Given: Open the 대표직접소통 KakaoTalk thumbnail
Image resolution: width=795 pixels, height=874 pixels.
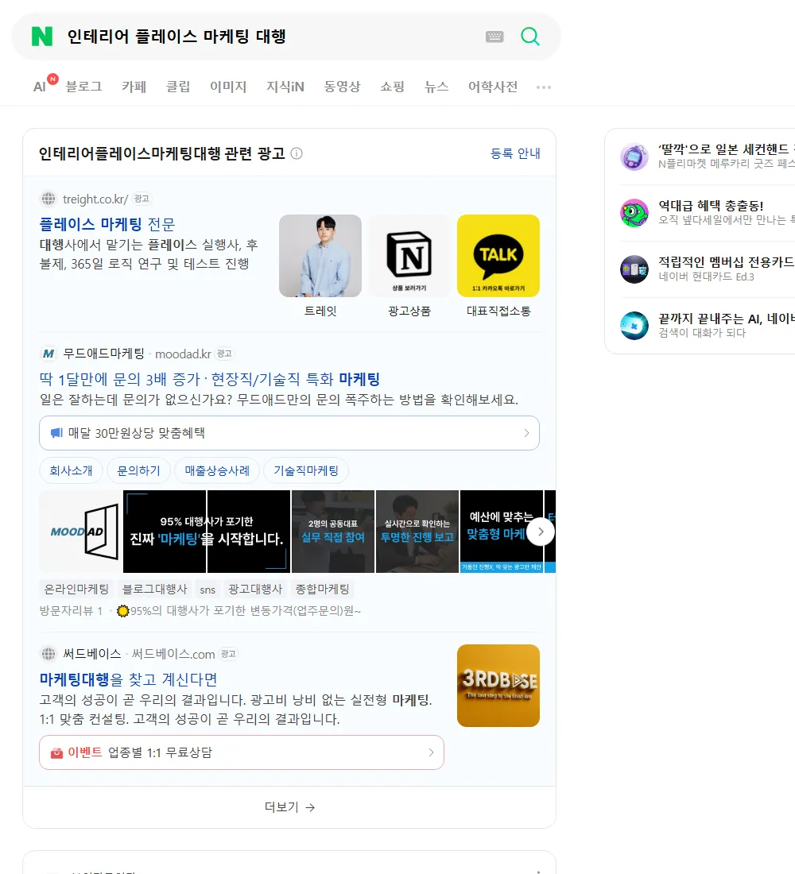Looking at the screenshot, I should [x=498, y=256].
